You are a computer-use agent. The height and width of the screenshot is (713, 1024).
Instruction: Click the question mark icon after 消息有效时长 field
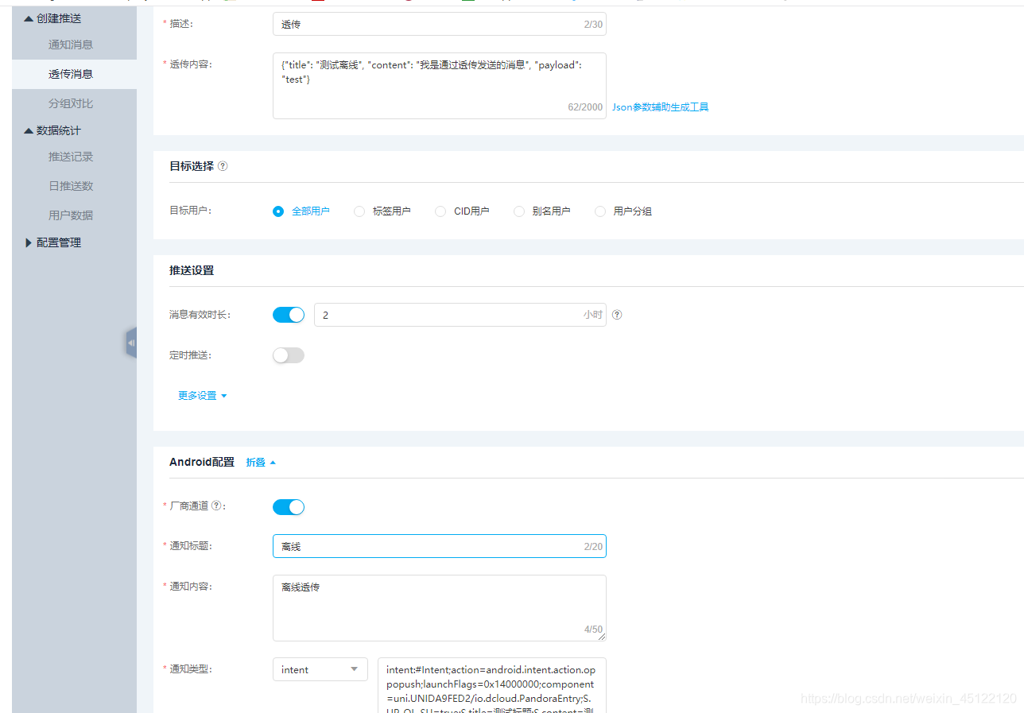point(617,315)
